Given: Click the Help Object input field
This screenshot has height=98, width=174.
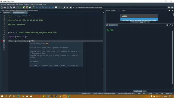Looking at the screenshot, I should click(x=147, y=11).
